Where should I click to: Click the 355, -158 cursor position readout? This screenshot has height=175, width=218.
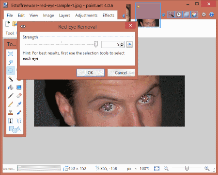(109, 169)
